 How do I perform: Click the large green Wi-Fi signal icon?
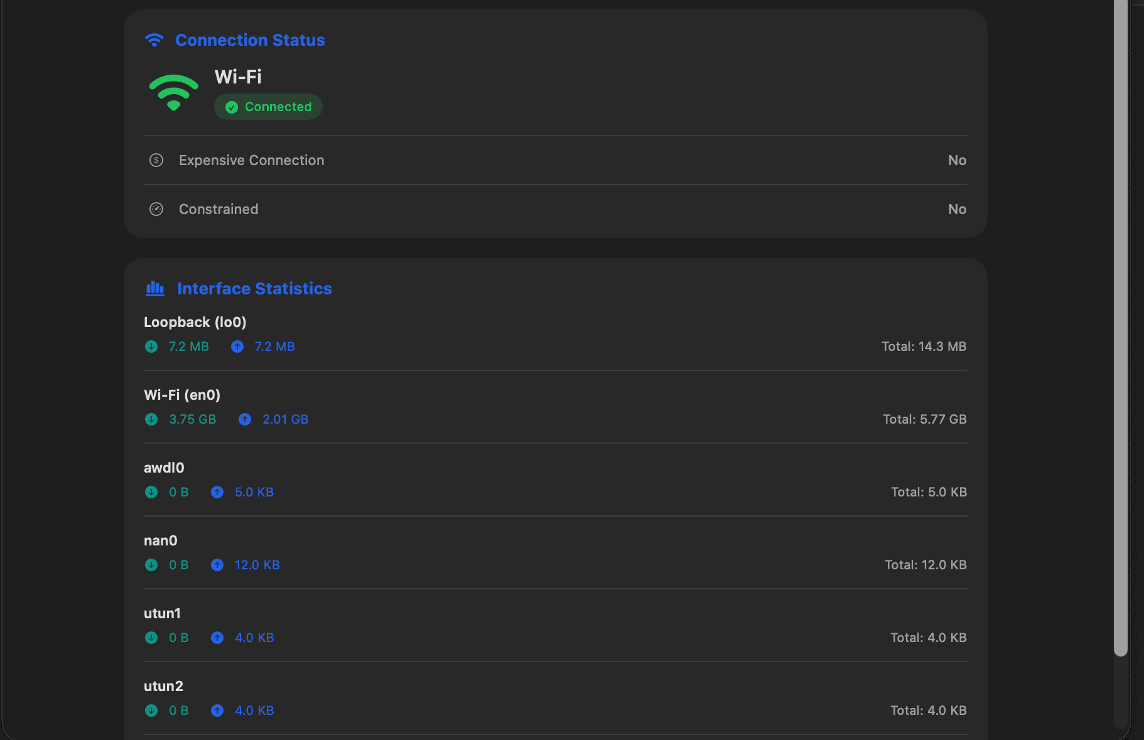[174, 92]
